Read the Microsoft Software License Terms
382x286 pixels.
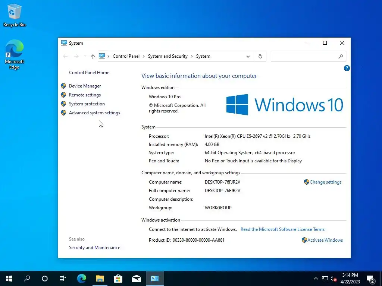[283, 229]
